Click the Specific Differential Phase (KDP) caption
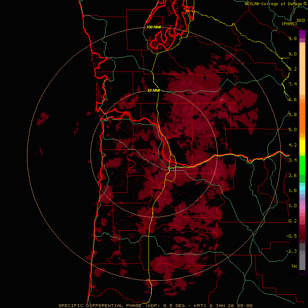 [108, 306]
